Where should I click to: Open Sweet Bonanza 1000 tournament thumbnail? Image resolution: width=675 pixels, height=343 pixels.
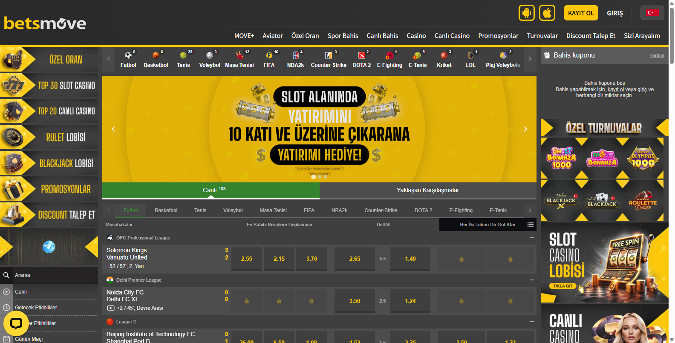click(x=561, y=158)
